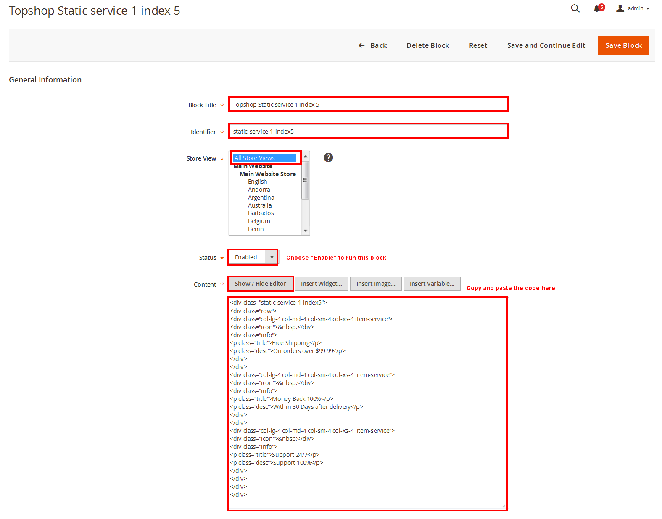Click Insert Image button

click(x=376, y=284)
